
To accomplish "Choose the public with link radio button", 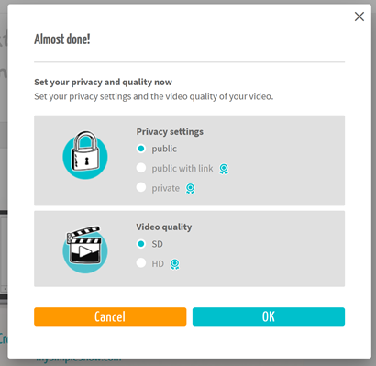I will point(141,168).
